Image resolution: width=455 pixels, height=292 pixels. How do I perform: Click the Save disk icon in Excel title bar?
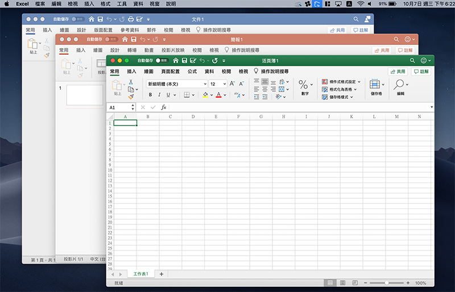pos(184,61)
